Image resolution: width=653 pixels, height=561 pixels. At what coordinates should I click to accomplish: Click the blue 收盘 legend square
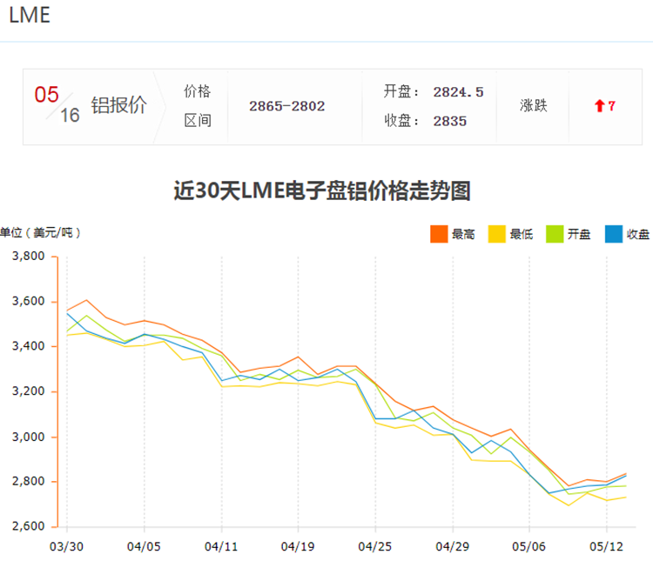pos(613,233)
